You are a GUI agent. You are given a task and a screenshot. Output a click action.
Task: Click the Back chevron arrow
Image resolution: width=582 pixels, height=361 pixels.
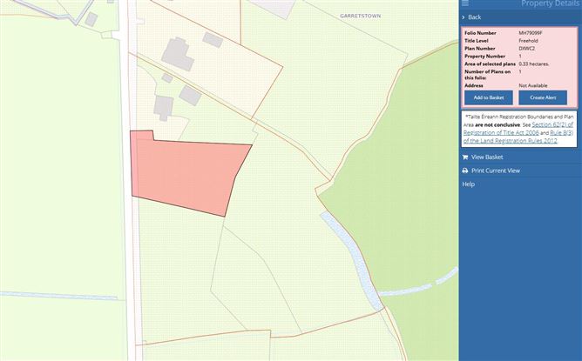tap(464, 17)
